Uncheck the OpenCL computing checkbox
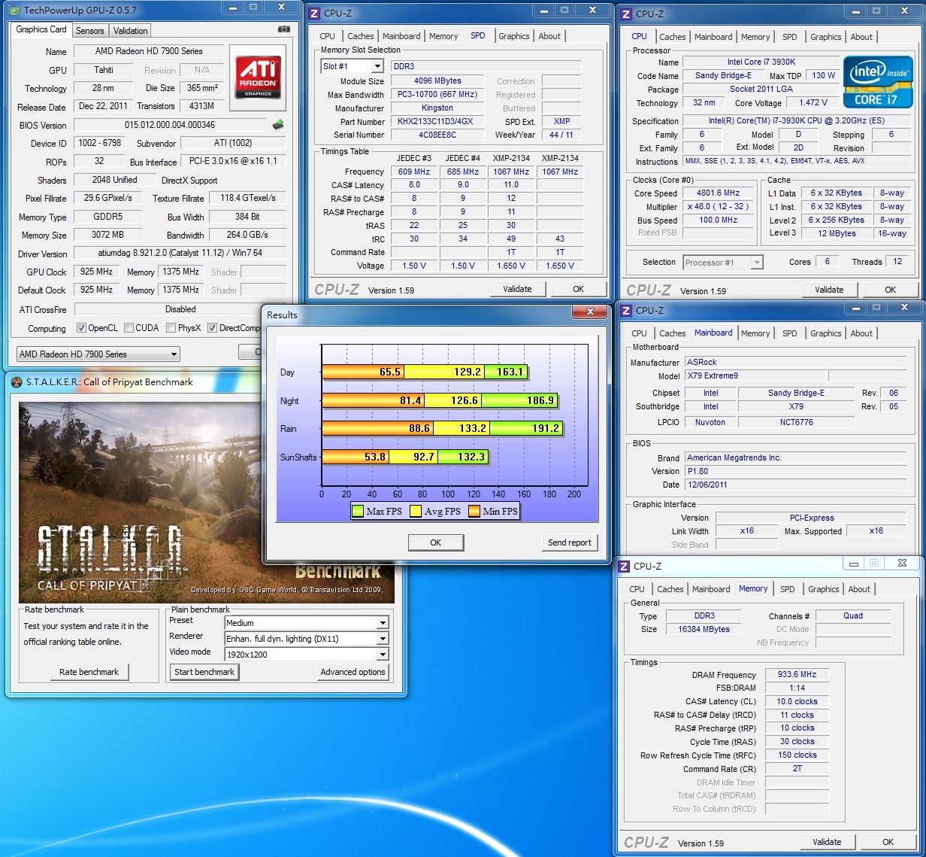This screenshot has width=926, height=857. tap(82, 328)
